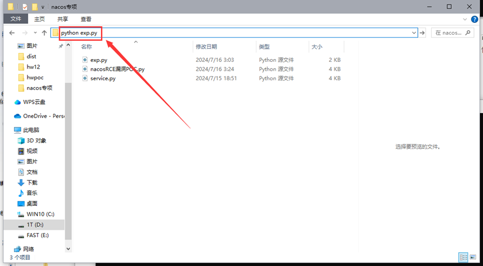Open WPS云盘 in the sidebar
This screenshot has width=483, height=266.
coord(34,102)
